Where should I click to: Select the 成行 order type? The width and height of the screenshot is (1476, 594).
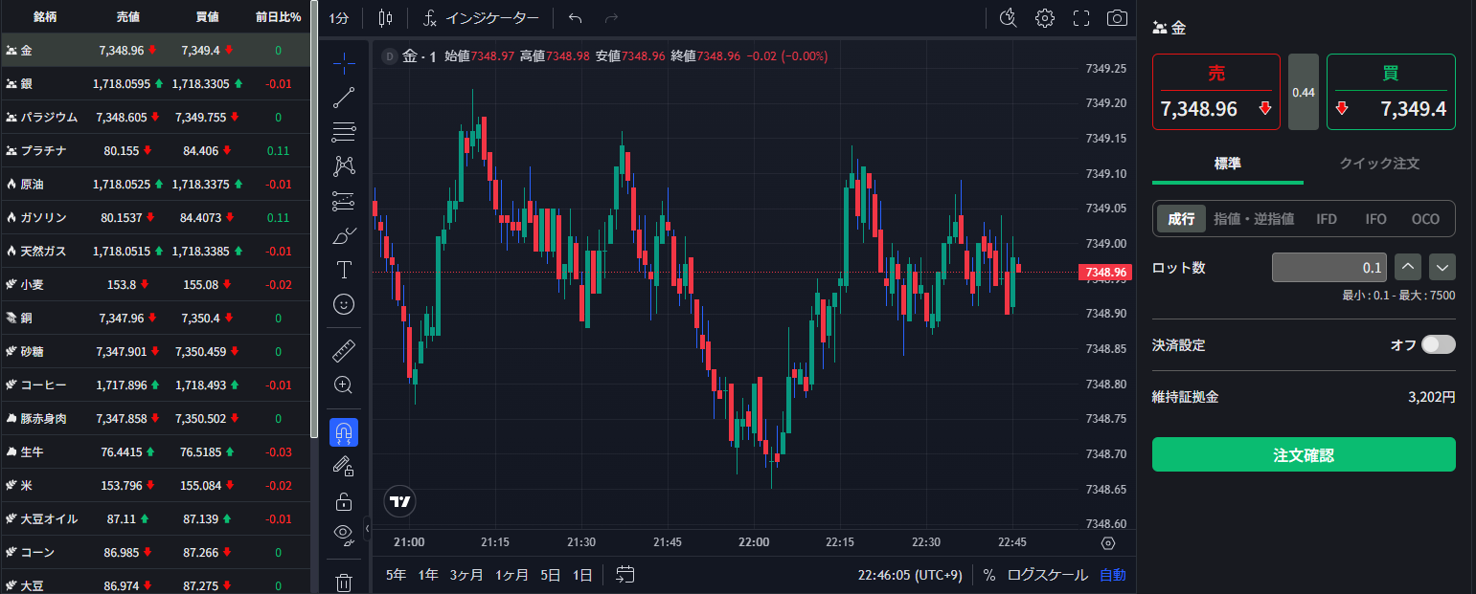click(1181, 219)
